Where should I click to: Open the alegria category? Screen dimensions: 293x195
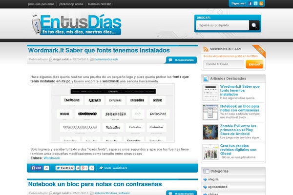[x=213, y=179]
